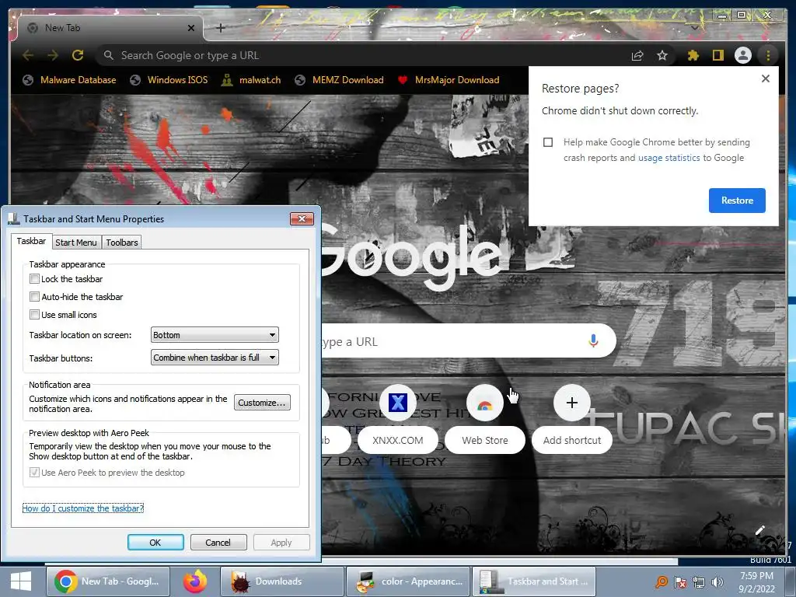Open the network tray icon
Viewport: 796px width, 597px height.
click(699, 581)
